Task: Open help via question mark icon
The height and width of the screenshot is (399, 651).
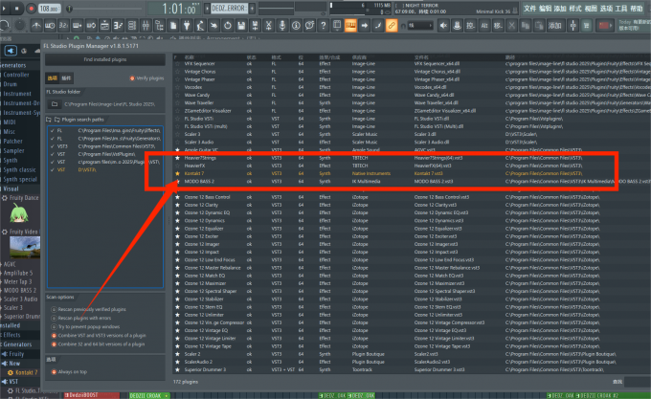Action: [x=324, y=26]
